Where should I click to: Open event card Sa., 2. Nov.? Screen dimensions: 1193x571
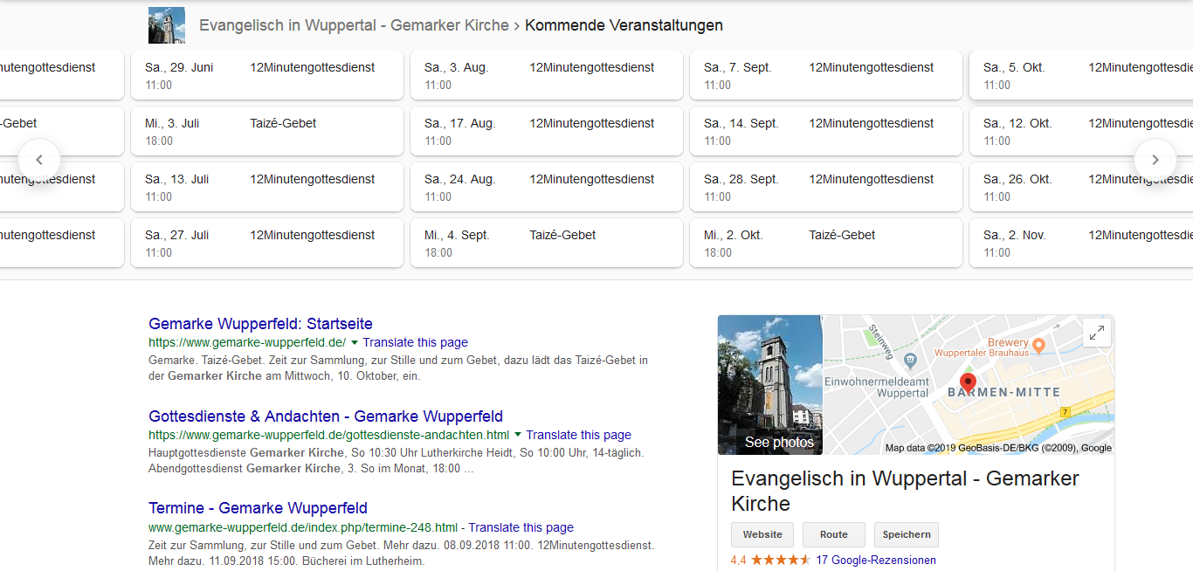coord(1081,243)
